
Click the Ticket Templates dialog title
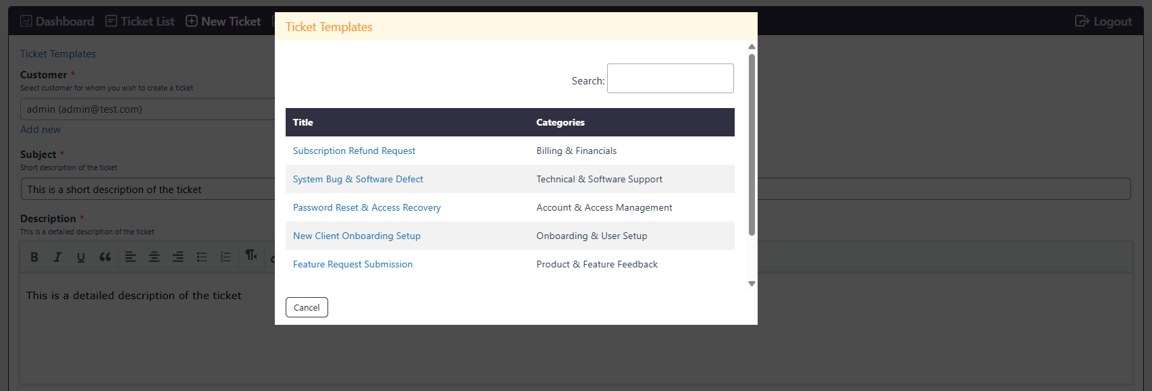coord(329,27)
